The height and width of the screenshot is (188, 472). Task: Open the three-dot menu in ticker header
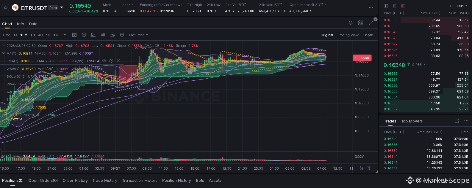click(x=371, y=7)
